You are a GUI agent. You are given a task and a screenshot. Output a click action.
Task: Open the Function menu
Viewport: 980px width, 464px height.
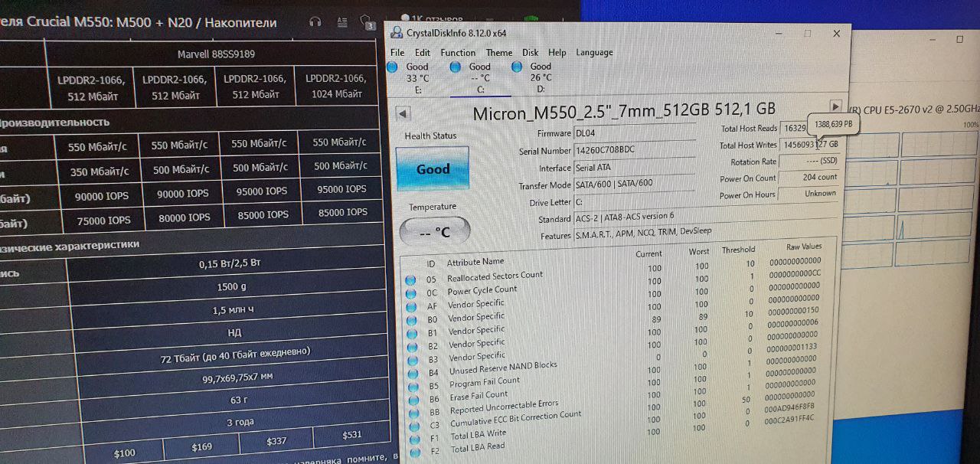coord(458,53)
